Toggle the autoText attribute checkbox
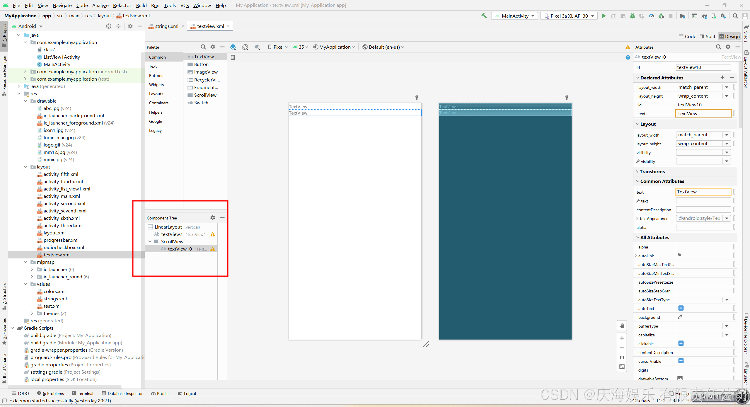750x407 pixels. pos(681,308)
